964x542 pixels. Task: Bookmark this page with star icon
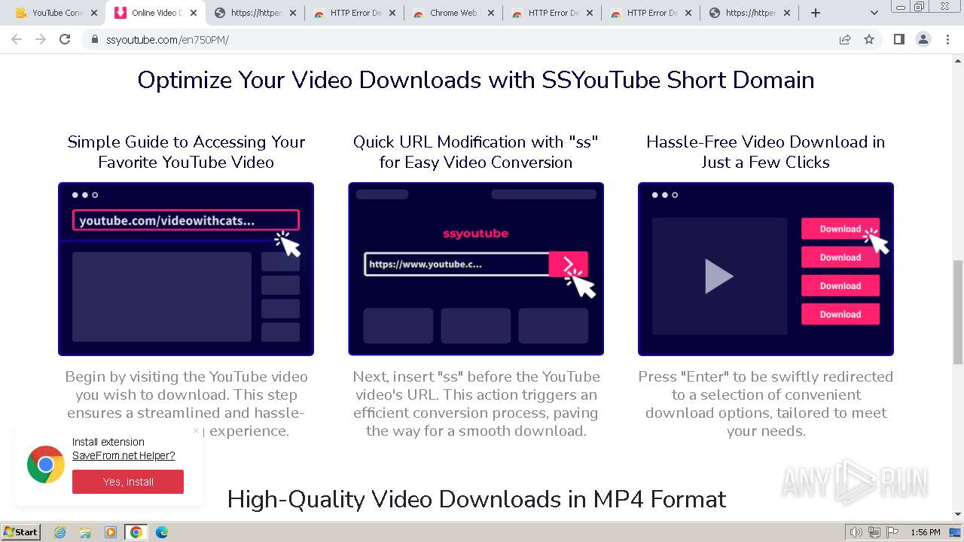869,39
